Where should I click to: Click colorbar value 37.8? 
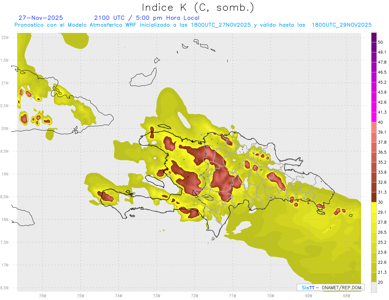[x=382, y=142]
